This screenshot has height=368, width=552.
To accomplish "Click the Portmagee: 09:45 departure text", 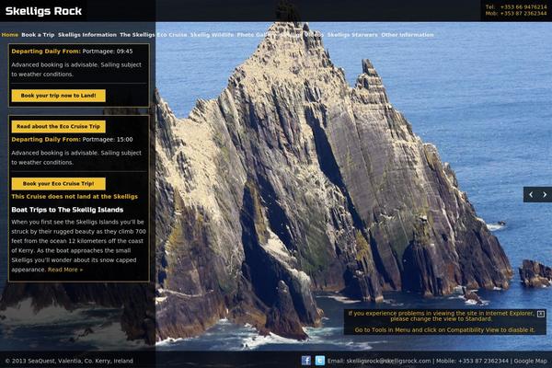I will click(108, 52).
